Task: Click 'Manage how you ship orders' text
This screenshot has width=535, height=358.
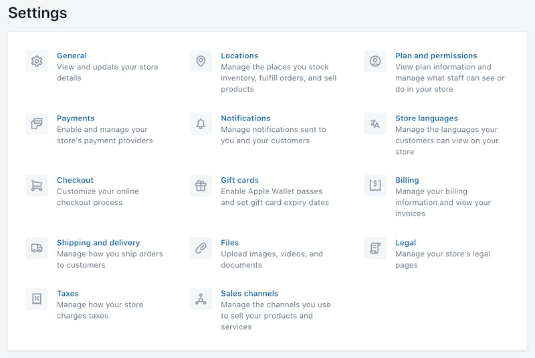Action: pyautogui.click(x=110, y=260)
